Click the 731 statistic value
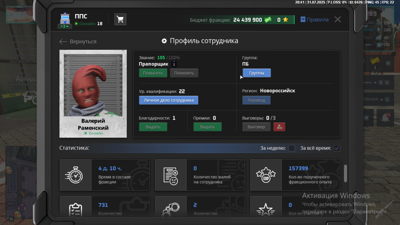 tap(103, 205)
